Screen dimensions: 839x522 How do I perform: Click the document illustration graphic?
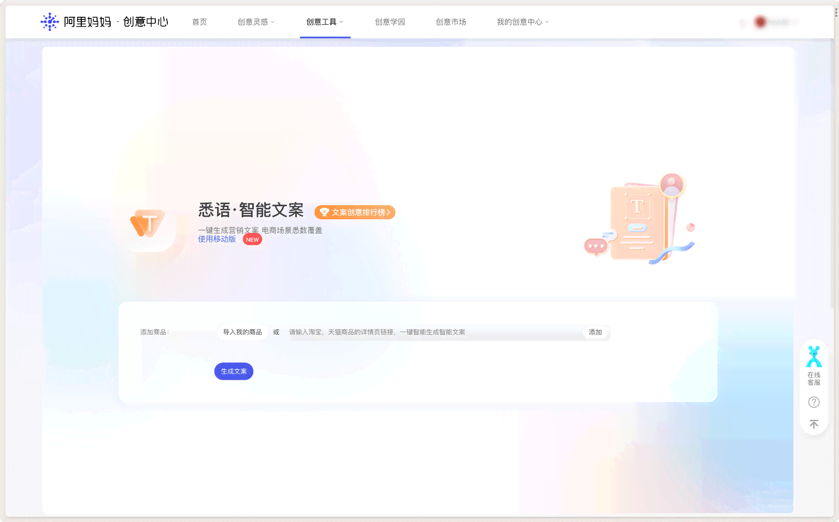coord(640,219)
